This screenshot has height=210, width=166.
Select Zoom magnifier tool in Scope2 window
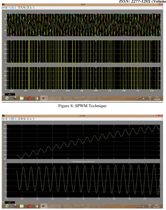pyautogui.click(x=10, y=119)
